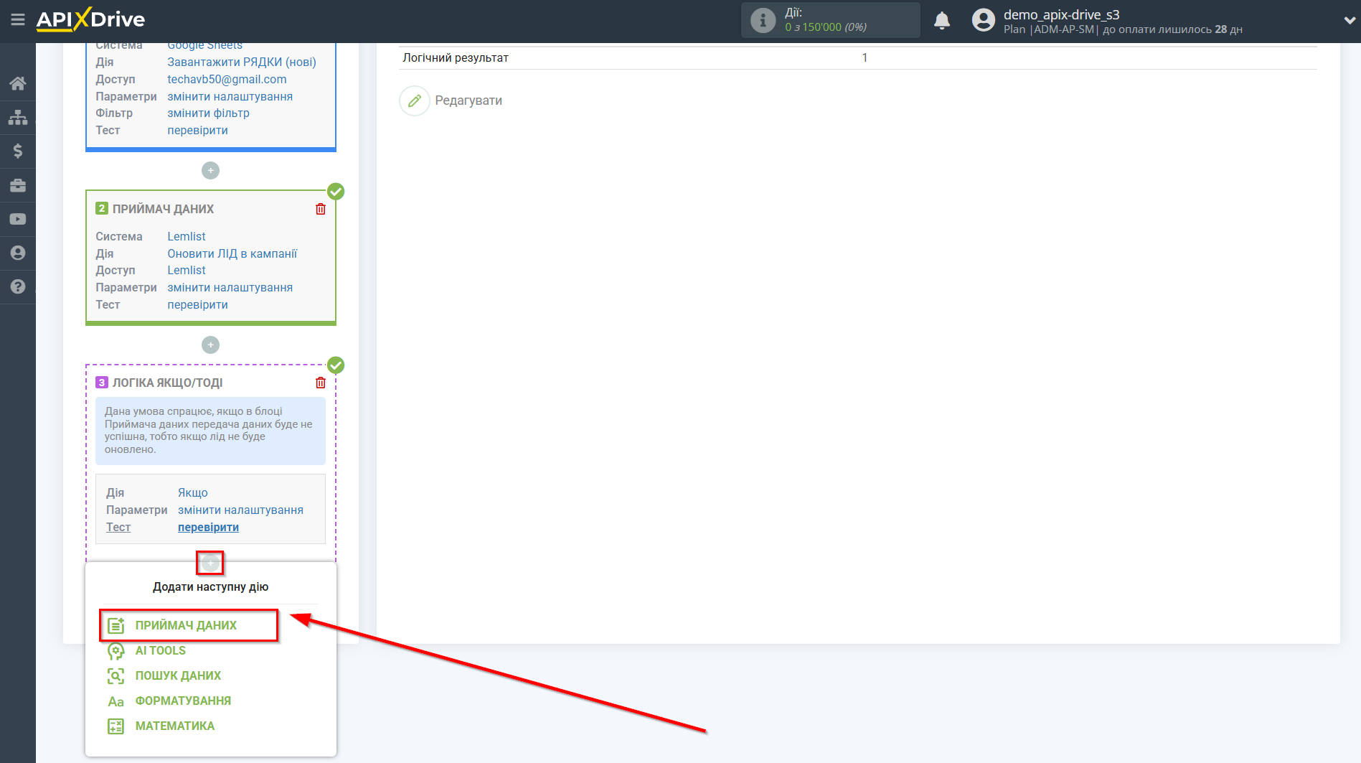Viewport: 1361px width, 763px height.
Task: Delete the ПРИЙМАЧ ДАНИХ block with trash icon
Action: click(x=321, y=209)
